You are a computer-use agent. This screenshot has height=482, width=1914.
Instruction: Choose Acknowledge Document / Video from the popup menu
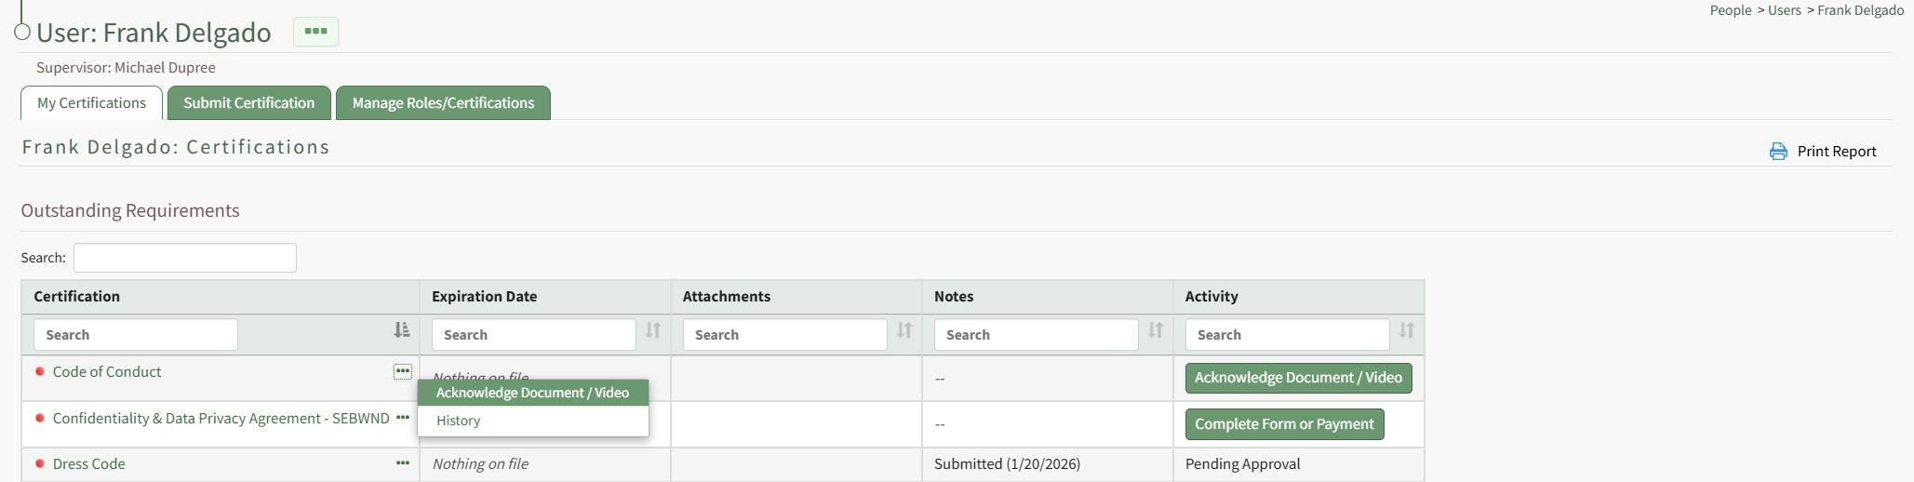pos(532,393)
